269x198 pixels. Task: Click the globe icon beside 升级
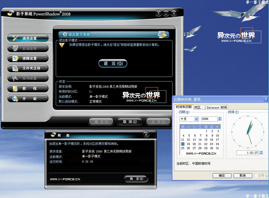15,99
